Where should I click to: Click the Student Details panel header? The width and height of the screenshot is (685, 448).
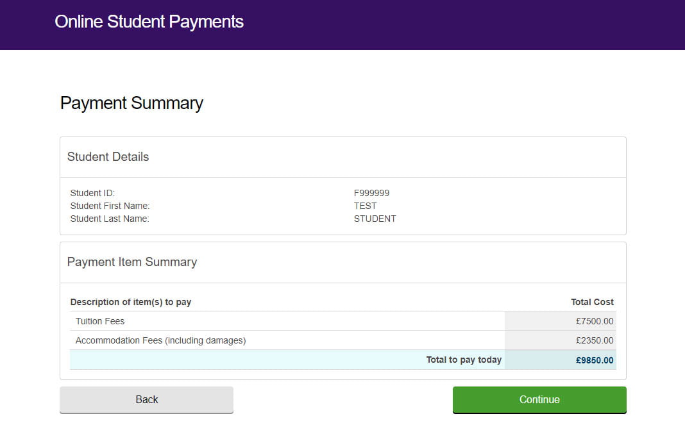(x=108, y=157)
